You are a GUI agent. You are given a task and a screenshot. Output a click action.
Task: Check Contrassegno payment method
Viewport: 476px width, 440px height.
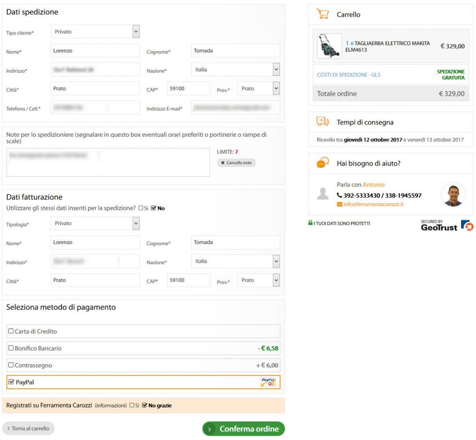(x=11, y=365)
